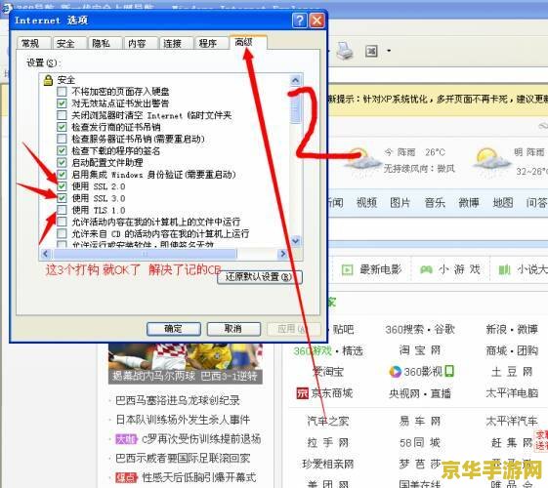
Task: Click the 取消 button
Action: click(x=233, y=329)
